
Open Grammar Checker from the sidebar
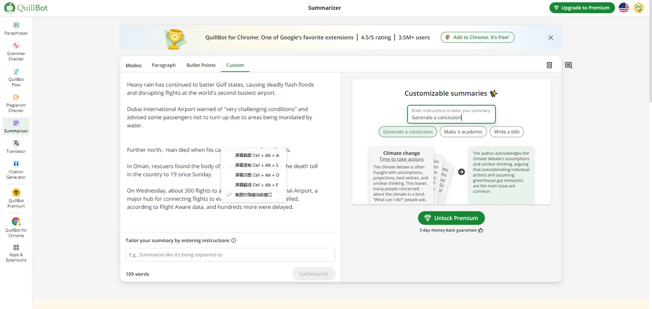point(16,51)
